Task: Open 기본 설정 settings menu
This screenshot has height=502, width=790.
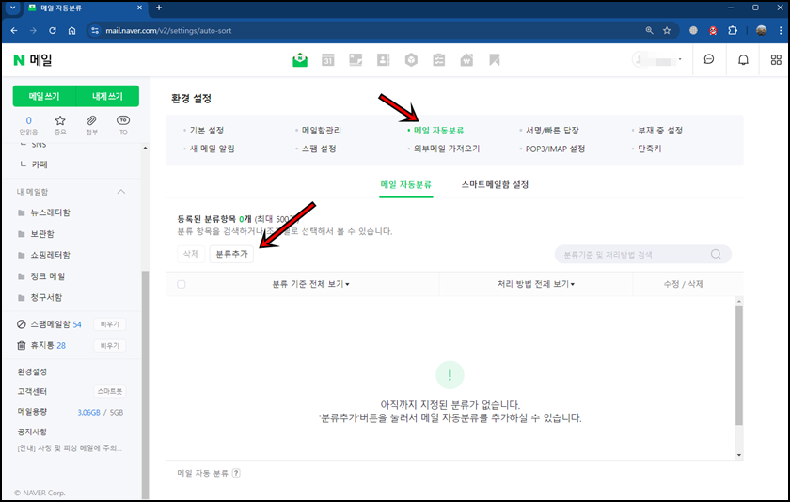Action: click(207, 131)
